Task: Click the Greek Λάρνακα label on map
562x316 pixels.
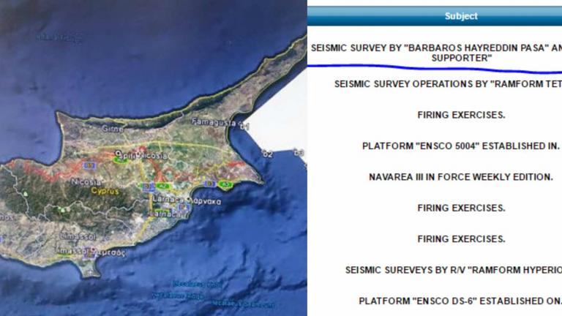Action: point(207,201)
